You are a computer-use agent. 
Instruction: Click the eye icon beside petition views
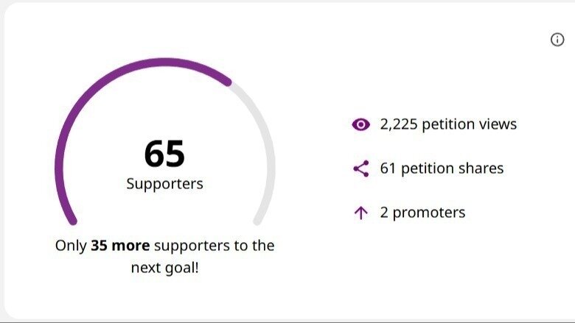[x=360, y=124]
